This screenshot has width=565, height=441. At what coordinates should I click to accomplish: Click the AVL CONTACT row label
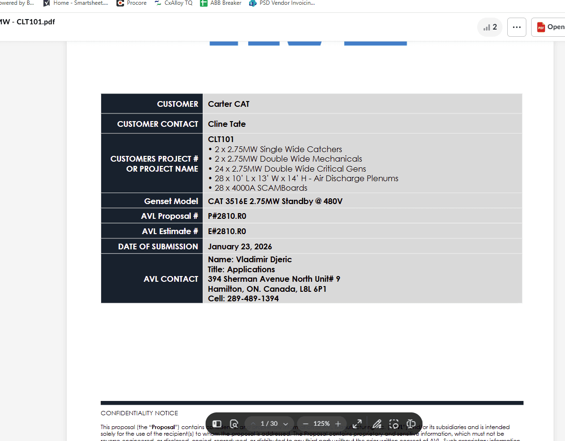click(171, 279)
